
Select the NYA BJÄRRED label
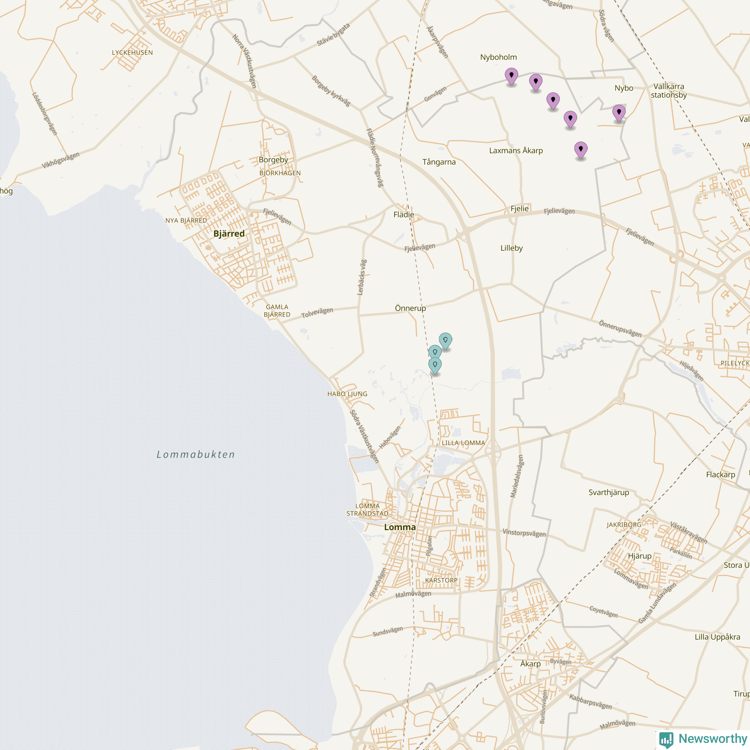tap(186, 221)
